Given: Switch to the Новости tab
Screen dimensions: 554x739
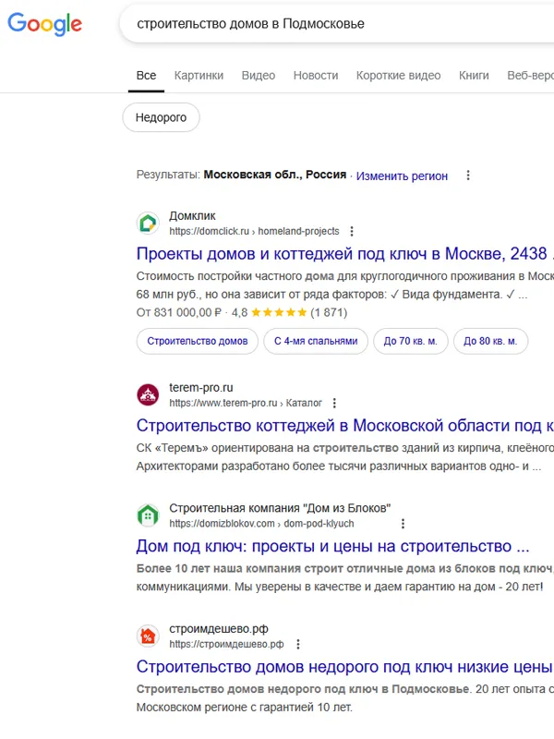Looking at the screenshot, I should click(x=316, y=76).
